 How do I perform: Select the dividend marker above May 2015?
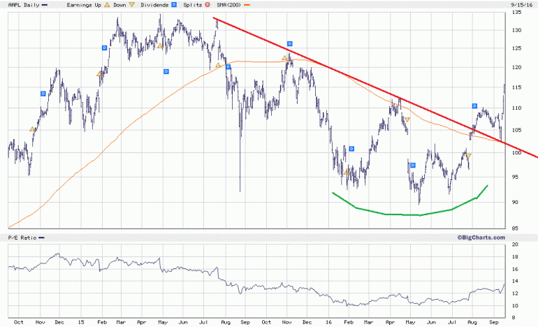tap(166, 71)
